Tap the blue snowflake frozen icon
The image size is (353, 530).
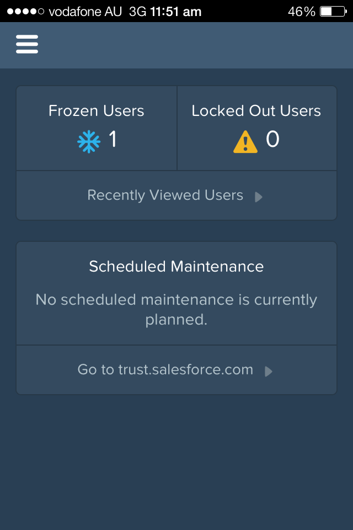(89, 141)
